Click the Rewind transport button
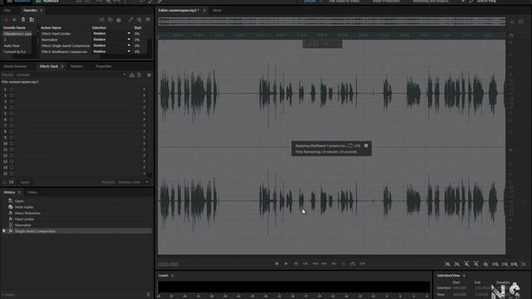Image resolution: width=532 pixels, height=299 pixels. (x=315, y=263)
